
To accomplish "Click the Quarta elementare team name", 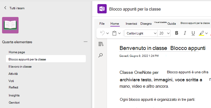I will click(17, 42).
